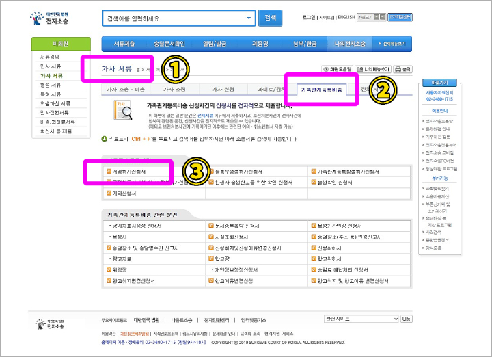Click the orange icon beside 친생자 출생신고를 위한 확인 신청서

211,182
